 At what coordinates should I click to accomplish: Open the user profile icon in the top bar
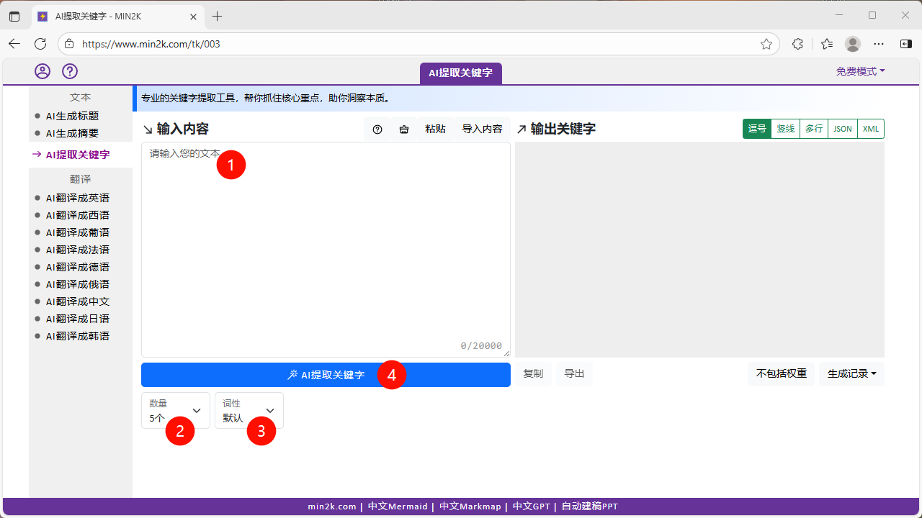(x=42, y=71)
